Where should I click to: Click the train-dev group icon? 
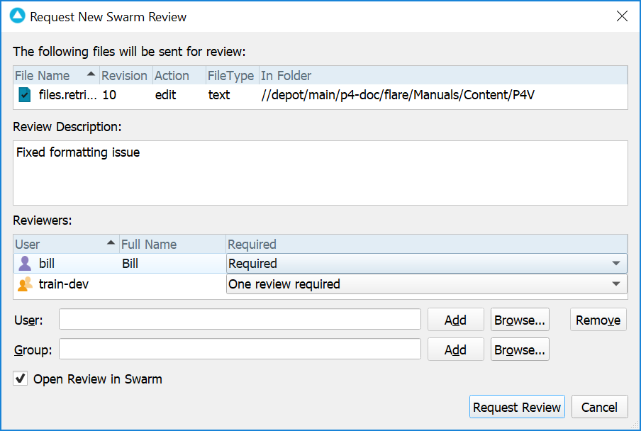[x=25, y=284]
